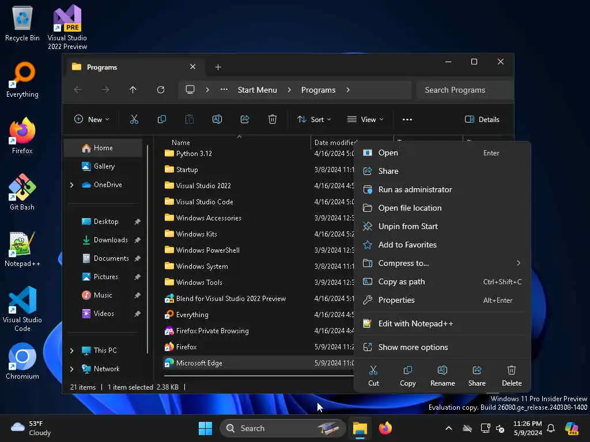Screen dimensions: 590x442
Task: Open Visual Studio Code desktop icon
Action: click(22, 309)
